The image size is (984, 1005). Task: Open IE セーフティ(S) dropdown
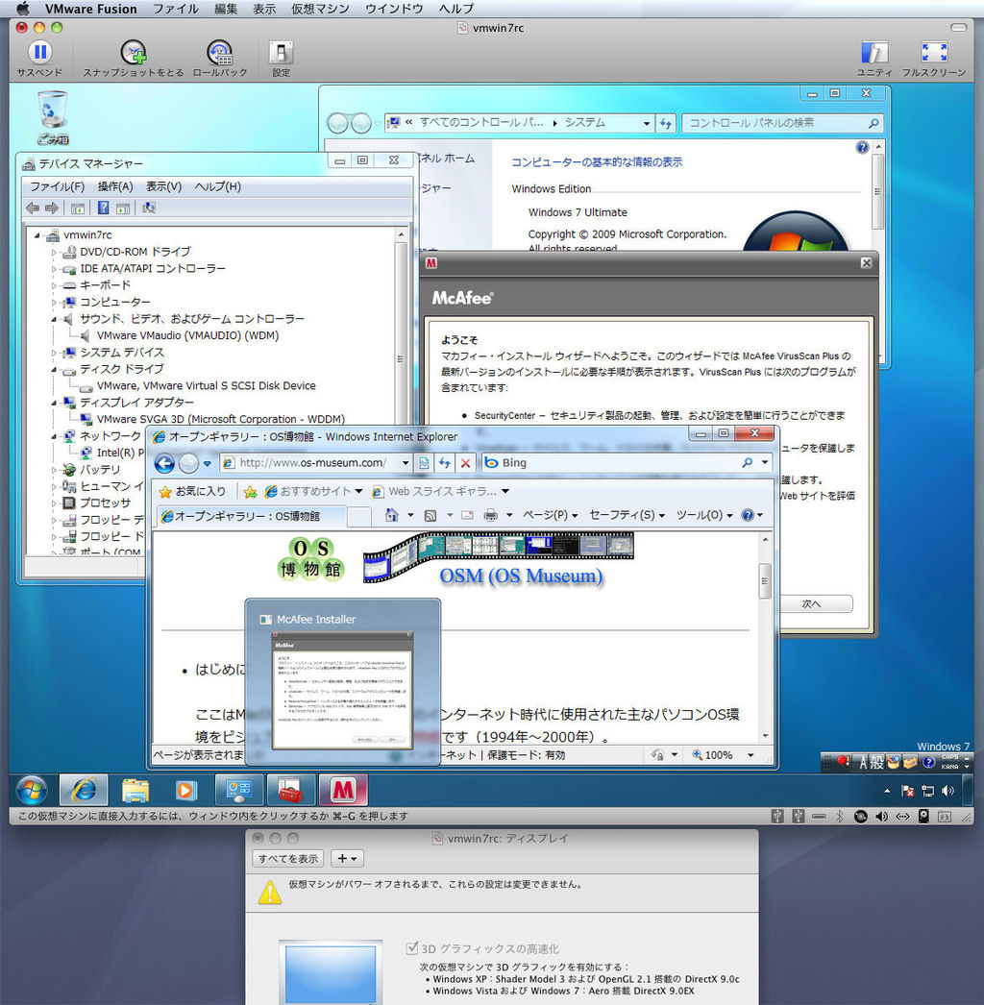coord(627,515)
